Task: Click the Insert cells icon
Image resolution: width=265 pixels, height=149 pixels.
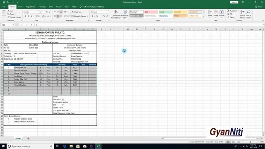Action: [x=210, y=12]
